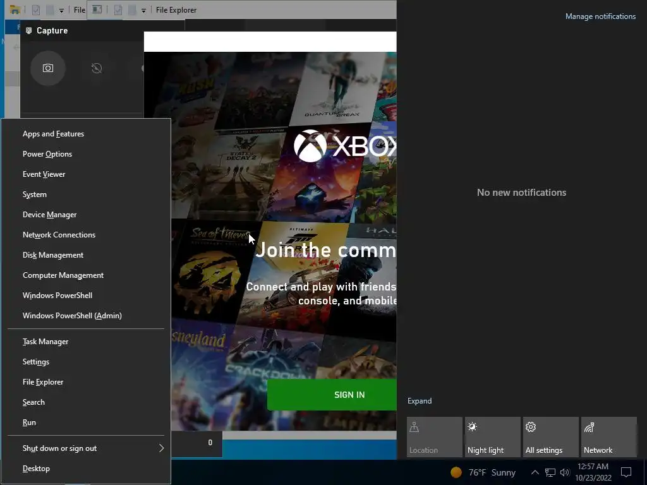
Task: Click the weather sun icon in taskbar
Action: point(456,472)
